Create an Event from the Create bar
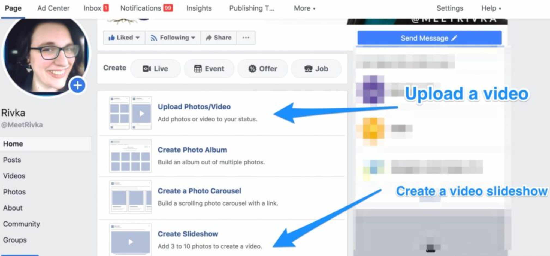Screen dimensions: 550x256 [209, 69]
